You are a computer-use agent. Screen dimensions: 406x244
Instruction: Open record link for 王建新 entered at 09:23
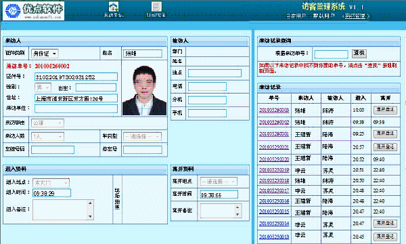pyautogui.click(x=274, y=134)
